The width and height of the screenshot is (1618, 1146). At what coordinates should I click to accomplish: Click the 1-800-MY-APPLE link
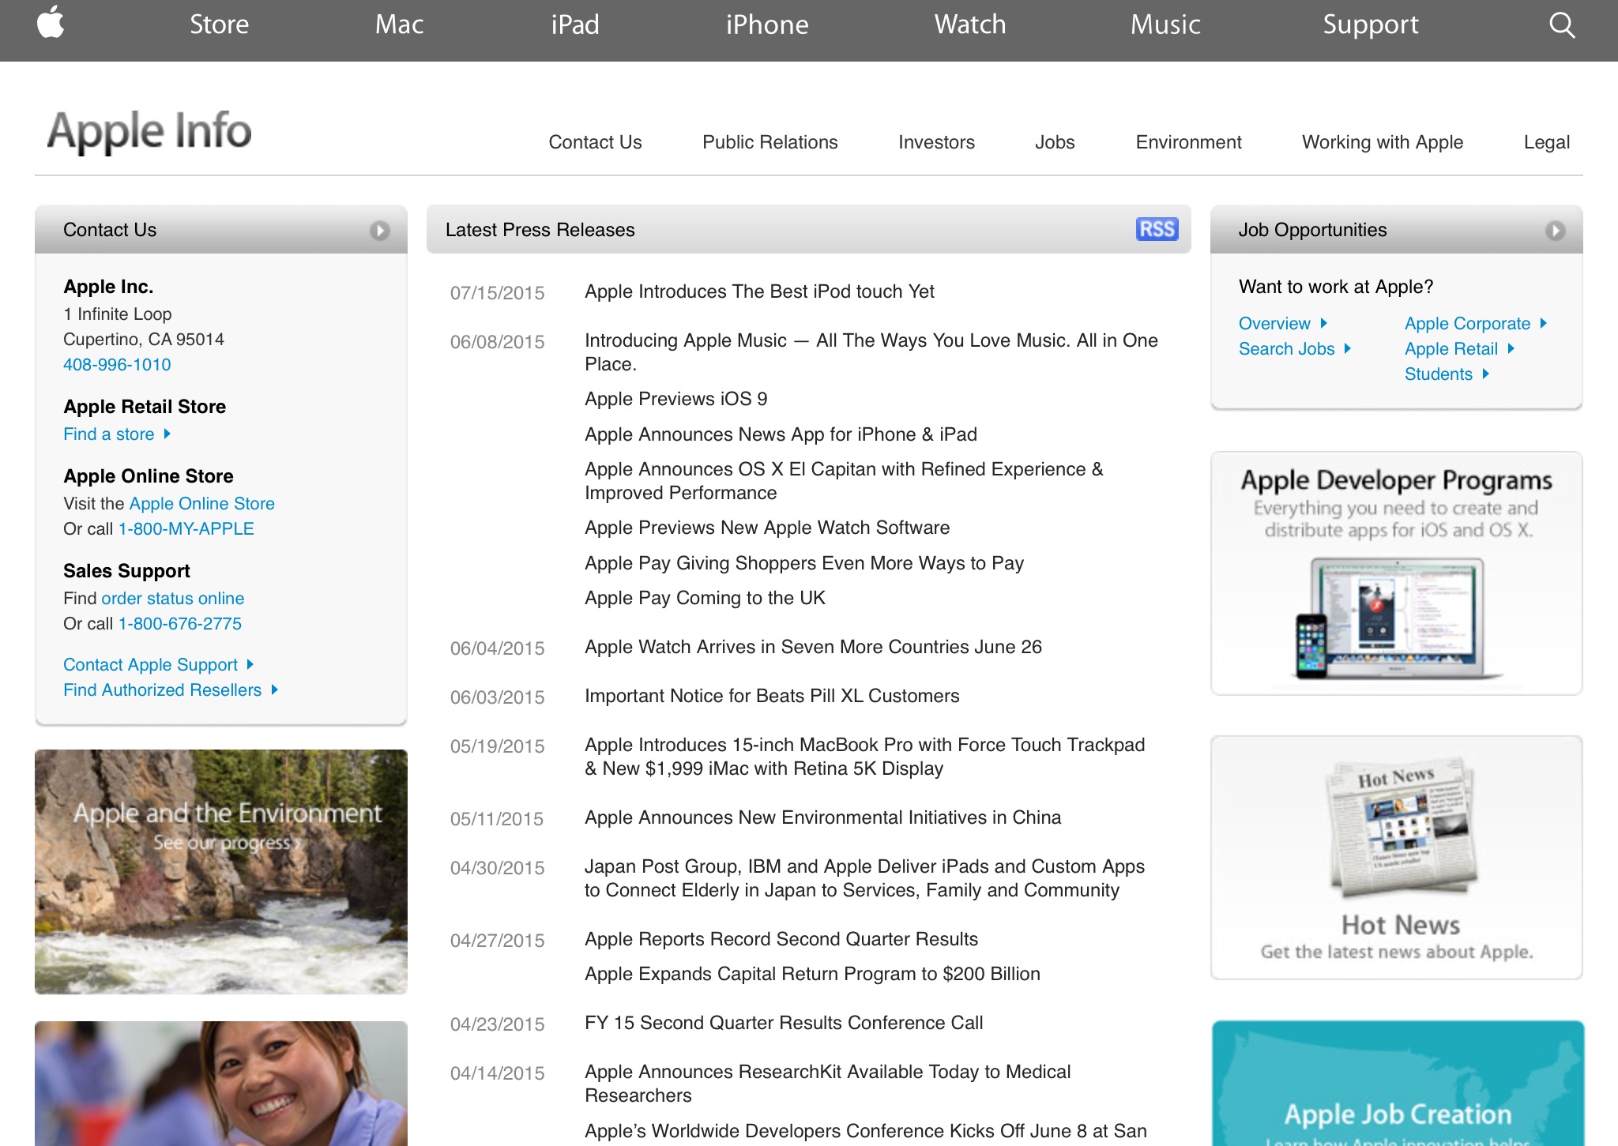click(x=186, y=529)
